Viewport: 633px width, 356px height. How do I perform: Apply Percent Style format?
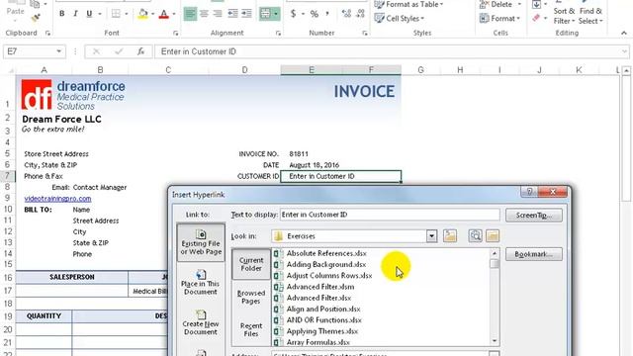pyautogui.click(x=315, y=14)
